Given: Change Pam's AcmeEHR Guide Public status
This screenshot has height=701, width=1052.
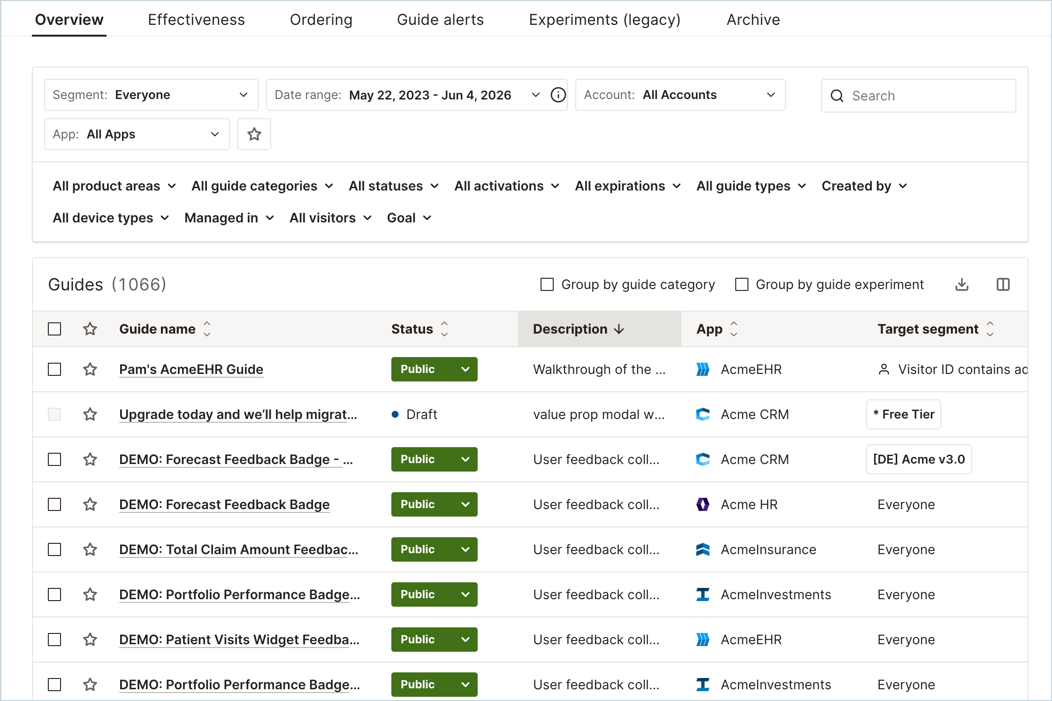Looking at the screenshot, I should coord(435,369).
